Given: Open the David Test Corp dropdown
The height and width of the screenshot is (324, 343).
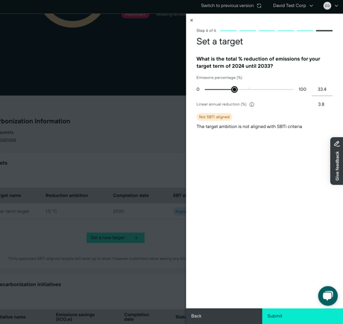Looking at the screenshot, I should click(x=292, y=6).
